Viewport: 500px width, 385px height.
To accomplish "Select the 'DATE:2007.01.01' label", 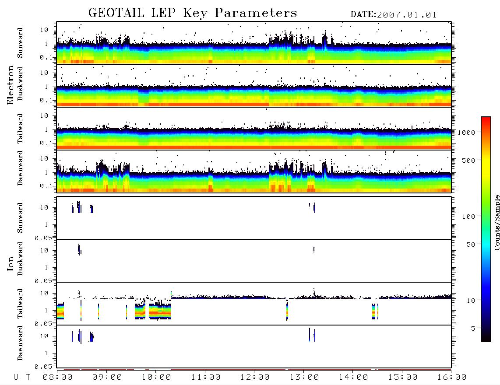I will point(393,15).
